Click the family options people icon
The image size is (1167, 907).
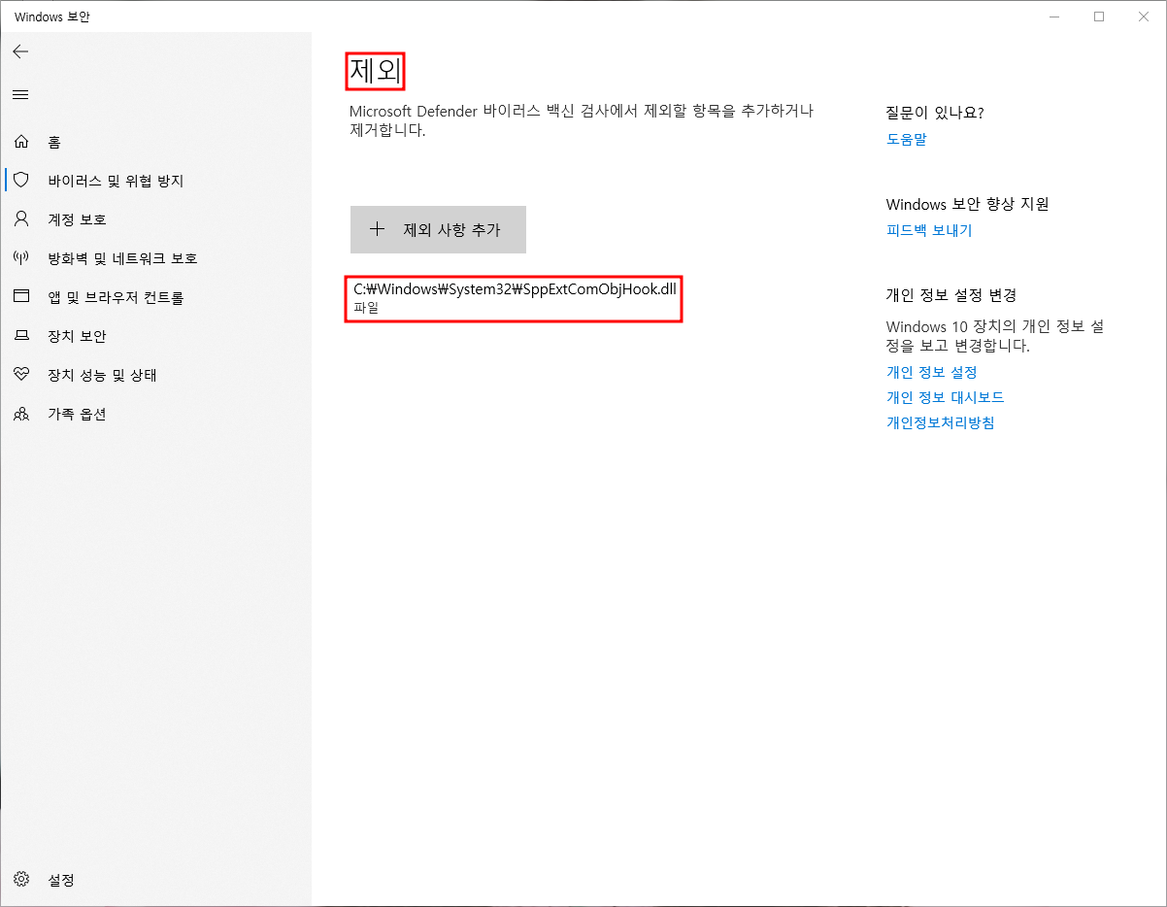click(21, 414)
